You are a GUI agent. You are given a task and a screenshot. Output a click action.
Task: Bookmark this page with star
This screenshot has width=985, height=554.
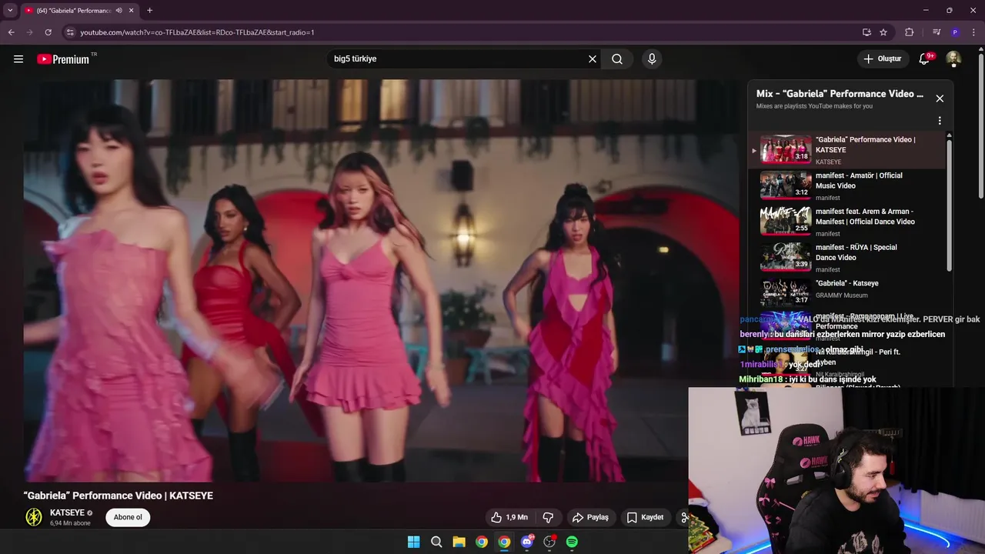tap(883, 32)
